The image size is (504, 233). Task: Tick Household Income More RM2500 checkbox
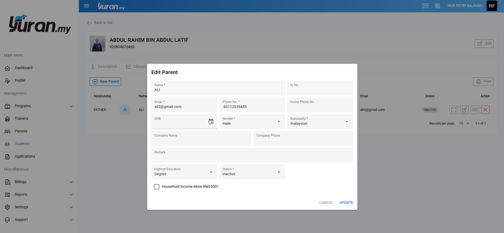tap(157, 187)
